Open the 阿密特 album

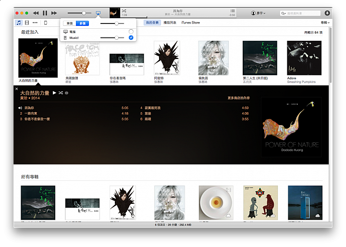tap(167, 58)
